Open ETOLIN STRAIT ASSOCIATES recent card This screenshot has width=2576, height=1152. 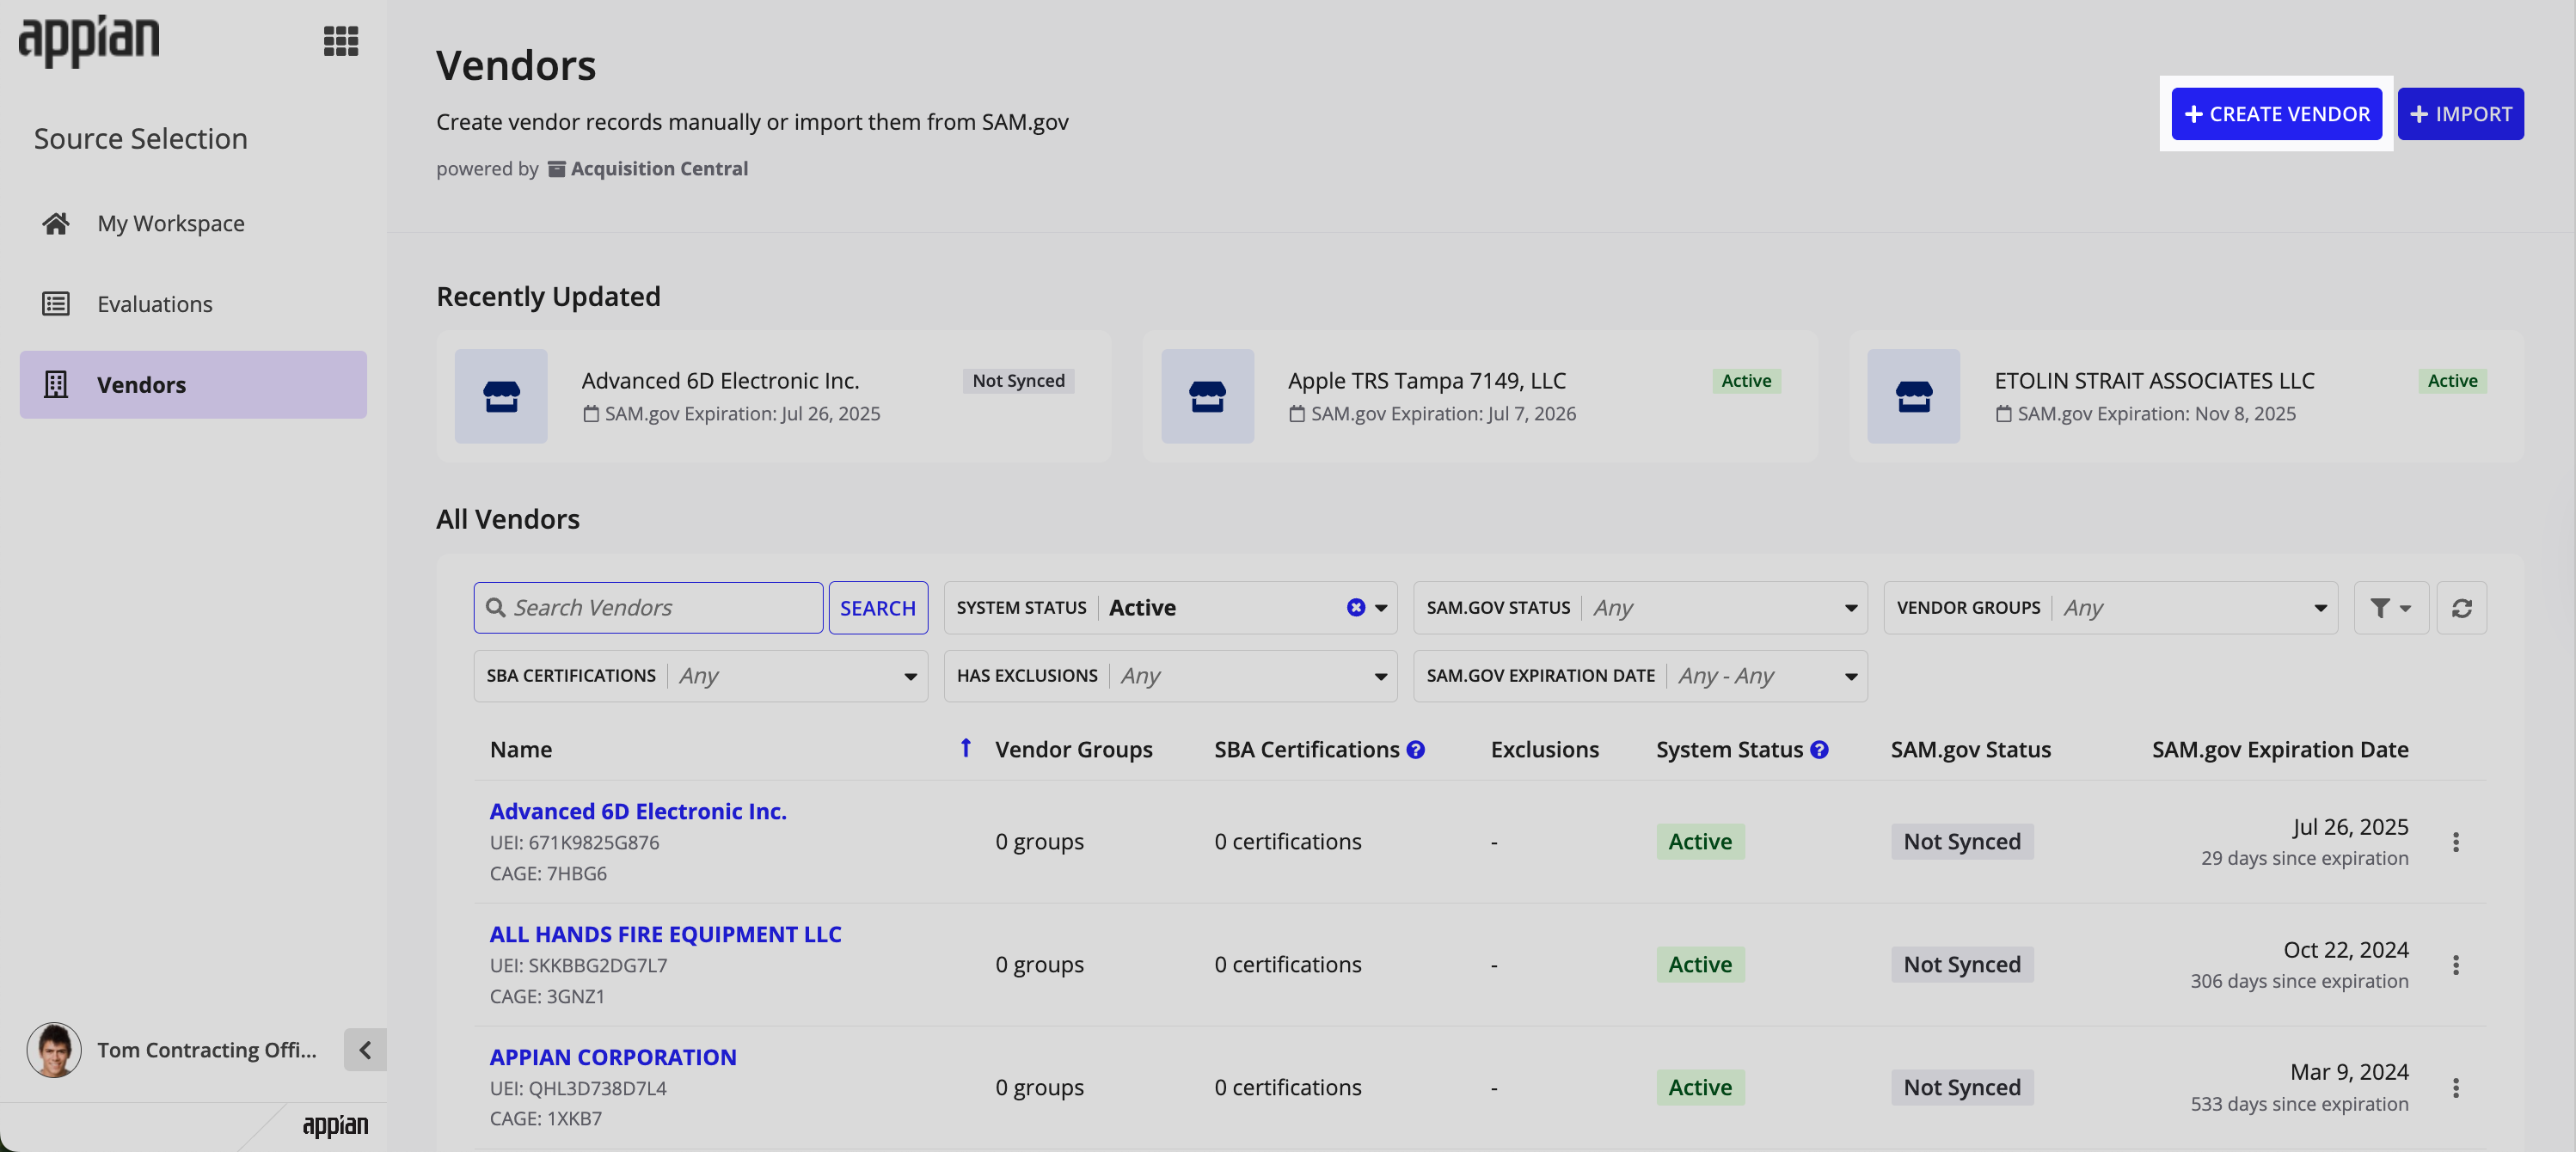coord(2186,396)
